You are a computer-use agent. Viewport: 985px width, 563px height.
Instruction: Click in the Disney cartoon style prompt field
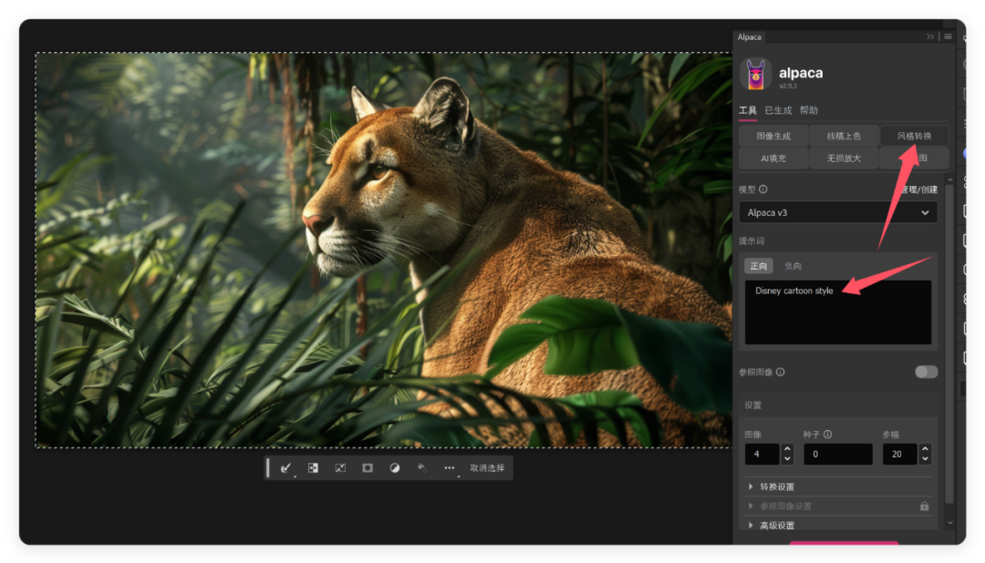coord(837,312)
